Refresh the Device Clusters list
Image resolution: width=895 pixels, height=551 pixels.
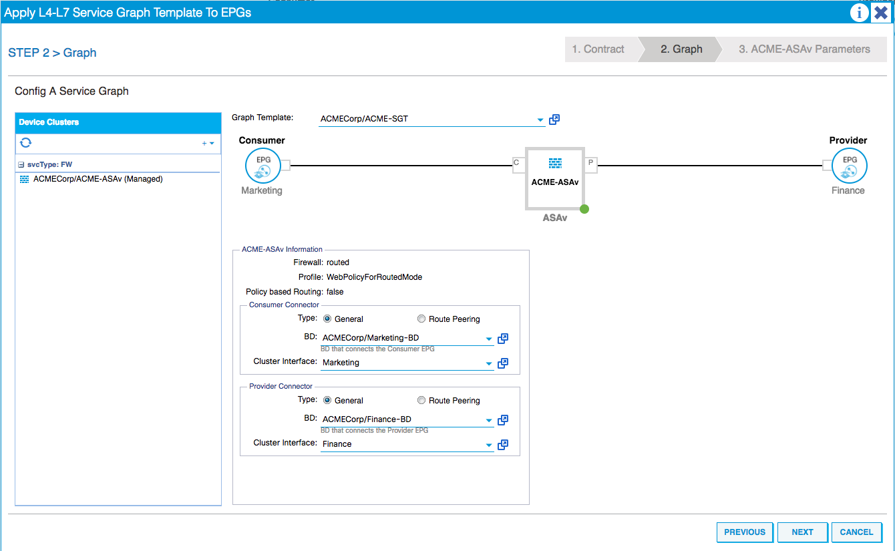[x=26, y=143]
